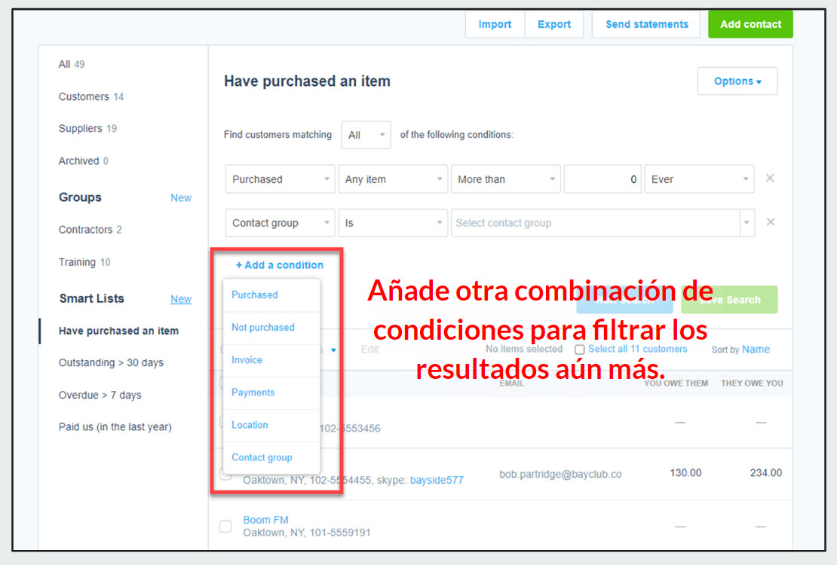Viewport: 837px width, 565px height.
Task: Open the Outstanding > 30 days smart list
Action: [111, 363]
